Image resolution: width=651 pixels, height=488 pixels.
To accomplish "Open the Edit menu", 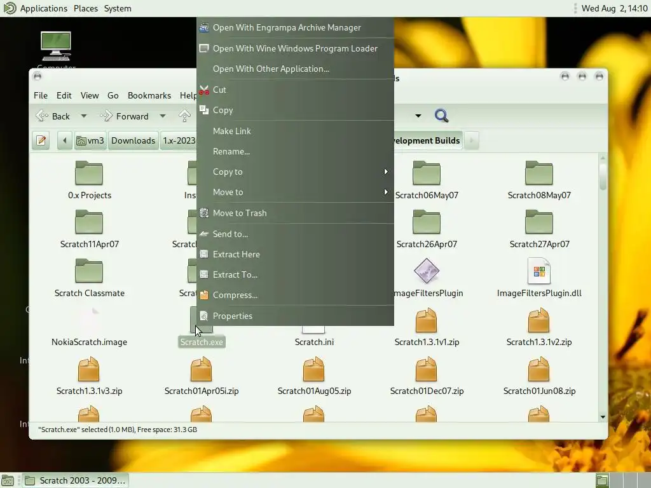I will click(x=64, y=95).
